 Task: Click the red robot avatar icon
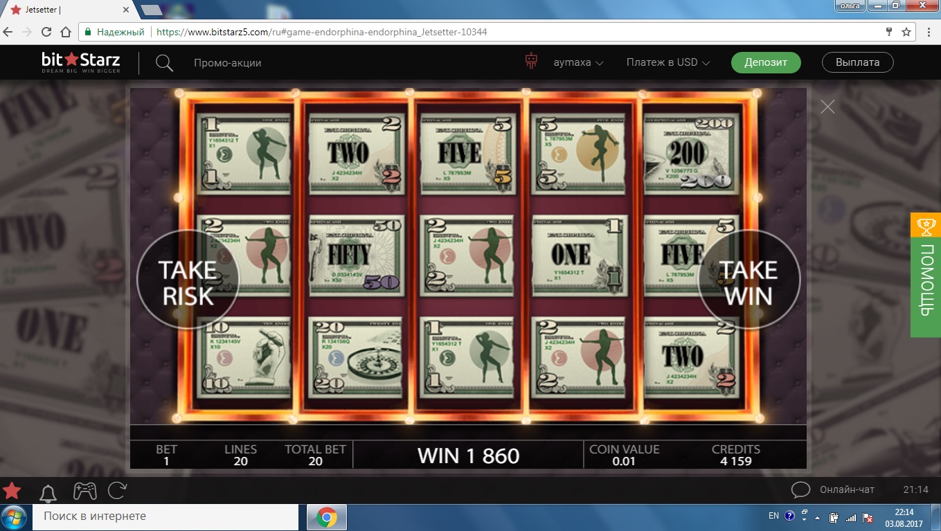pos(532,62)
